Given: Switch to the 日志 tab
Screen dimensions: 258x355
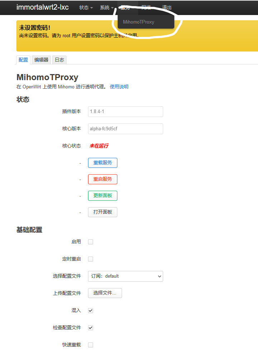Looking at the screenshot, I should pyautogui.click(x=59, y=60).
